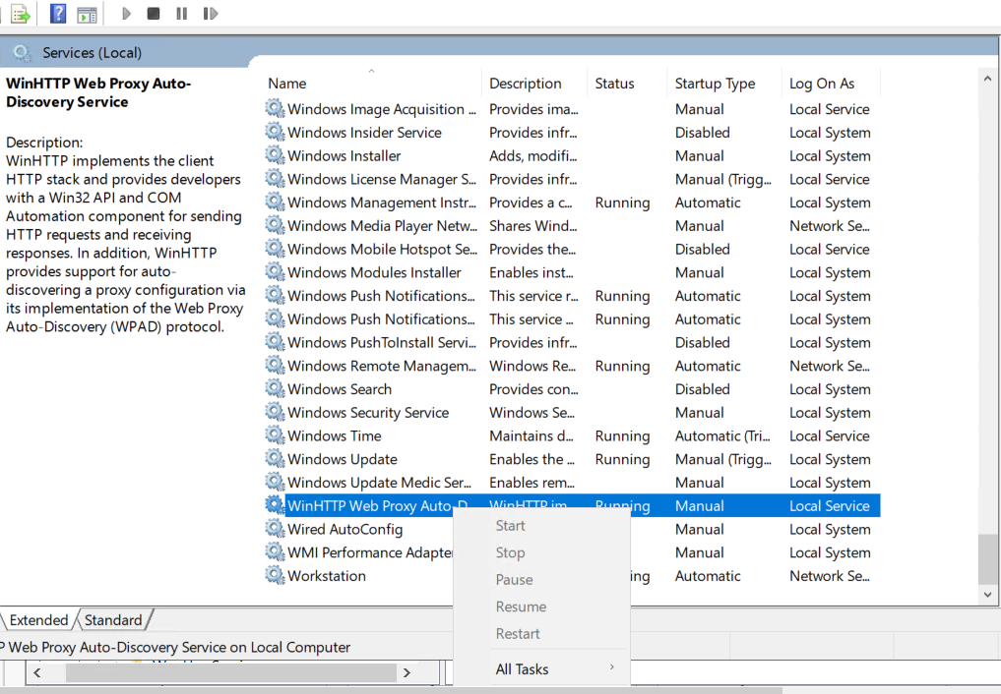Expand the All Tasks submenu
Screen dimensions: 1001x694
(542, 669)
